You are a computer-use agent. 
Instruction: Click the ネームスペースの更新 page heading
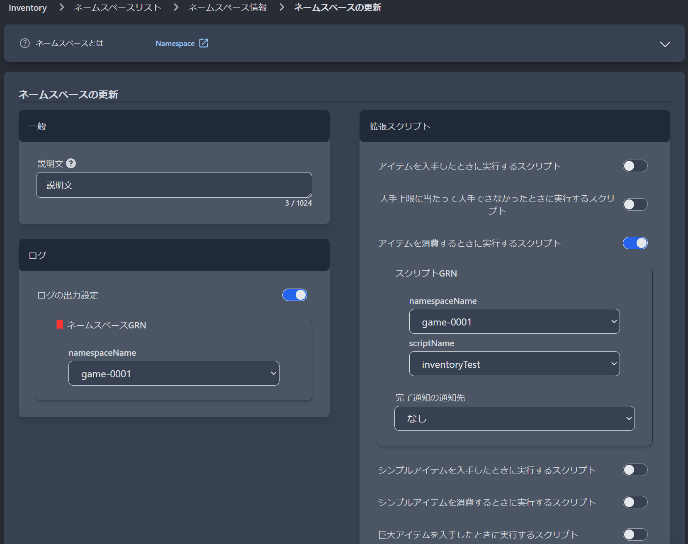click(68, 95)
